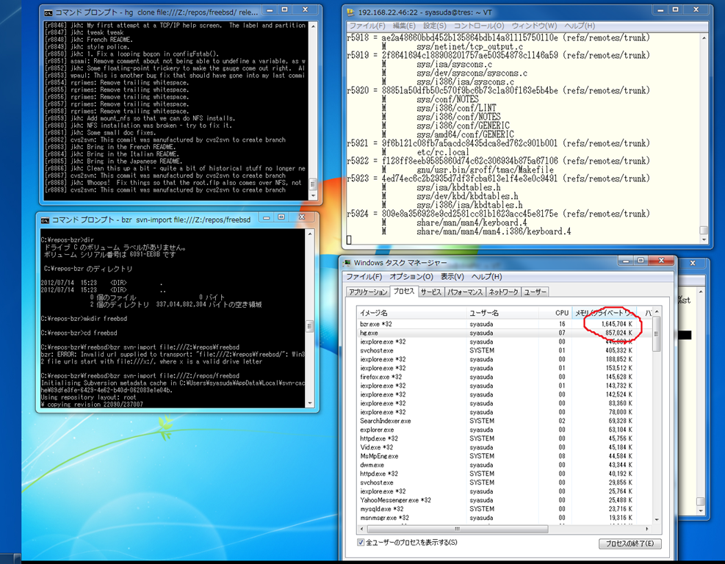Open コントロール(O) menu in Tera Term
The height and width of the screenshot is (564, 725).
coord(479,26)
